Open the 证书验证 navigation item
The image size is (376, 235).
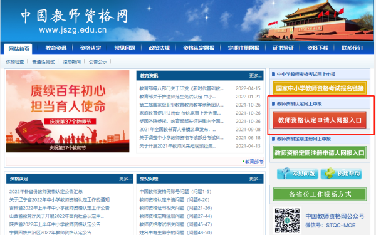click(x=283, y=48)
